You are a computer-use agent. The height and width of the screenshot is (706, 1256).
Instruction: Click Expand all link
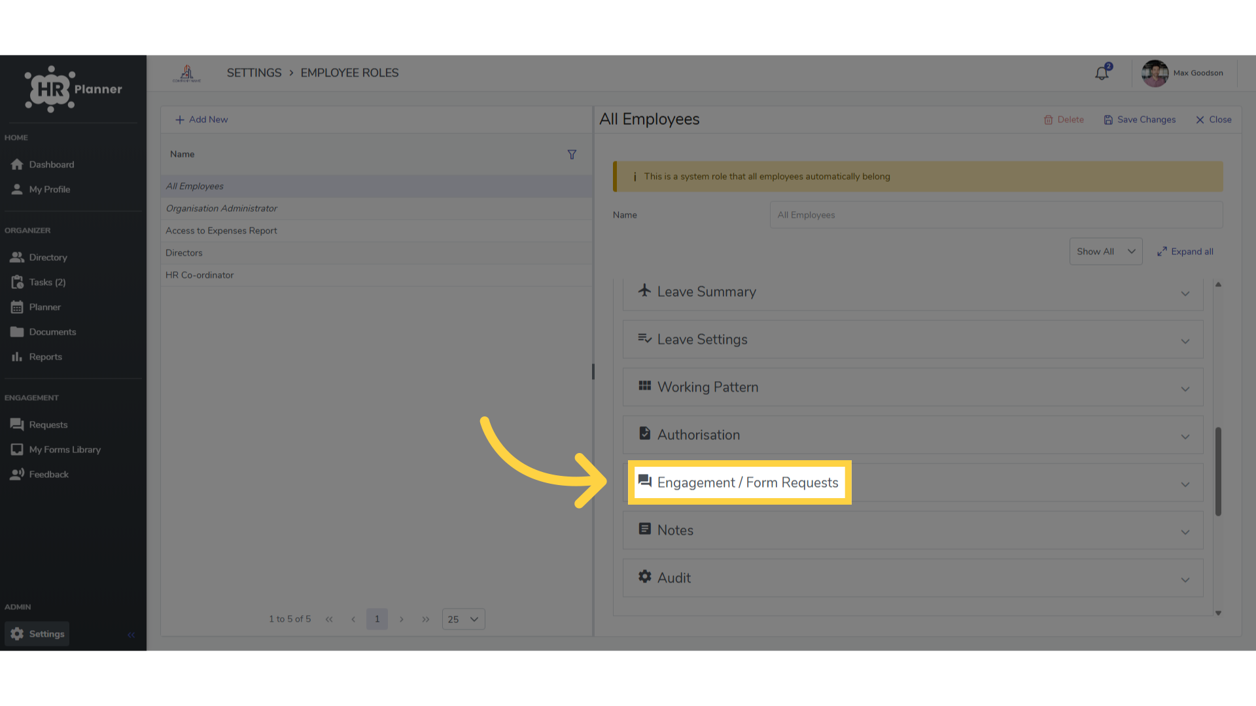click(1185, 252)
